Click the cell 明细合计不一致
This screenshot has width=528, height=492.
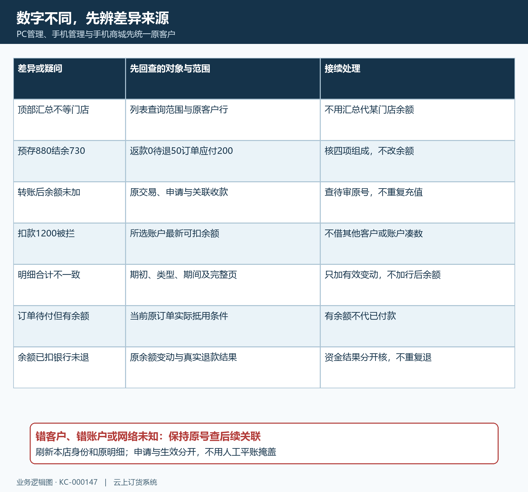point(69,285)
